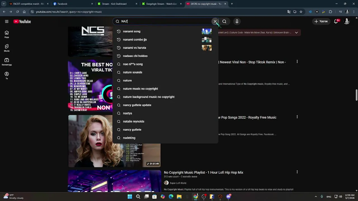This screenshot has height=201, width=358.
Task: Choose 'nature music no copyright' suggestion
Action: 165,89
